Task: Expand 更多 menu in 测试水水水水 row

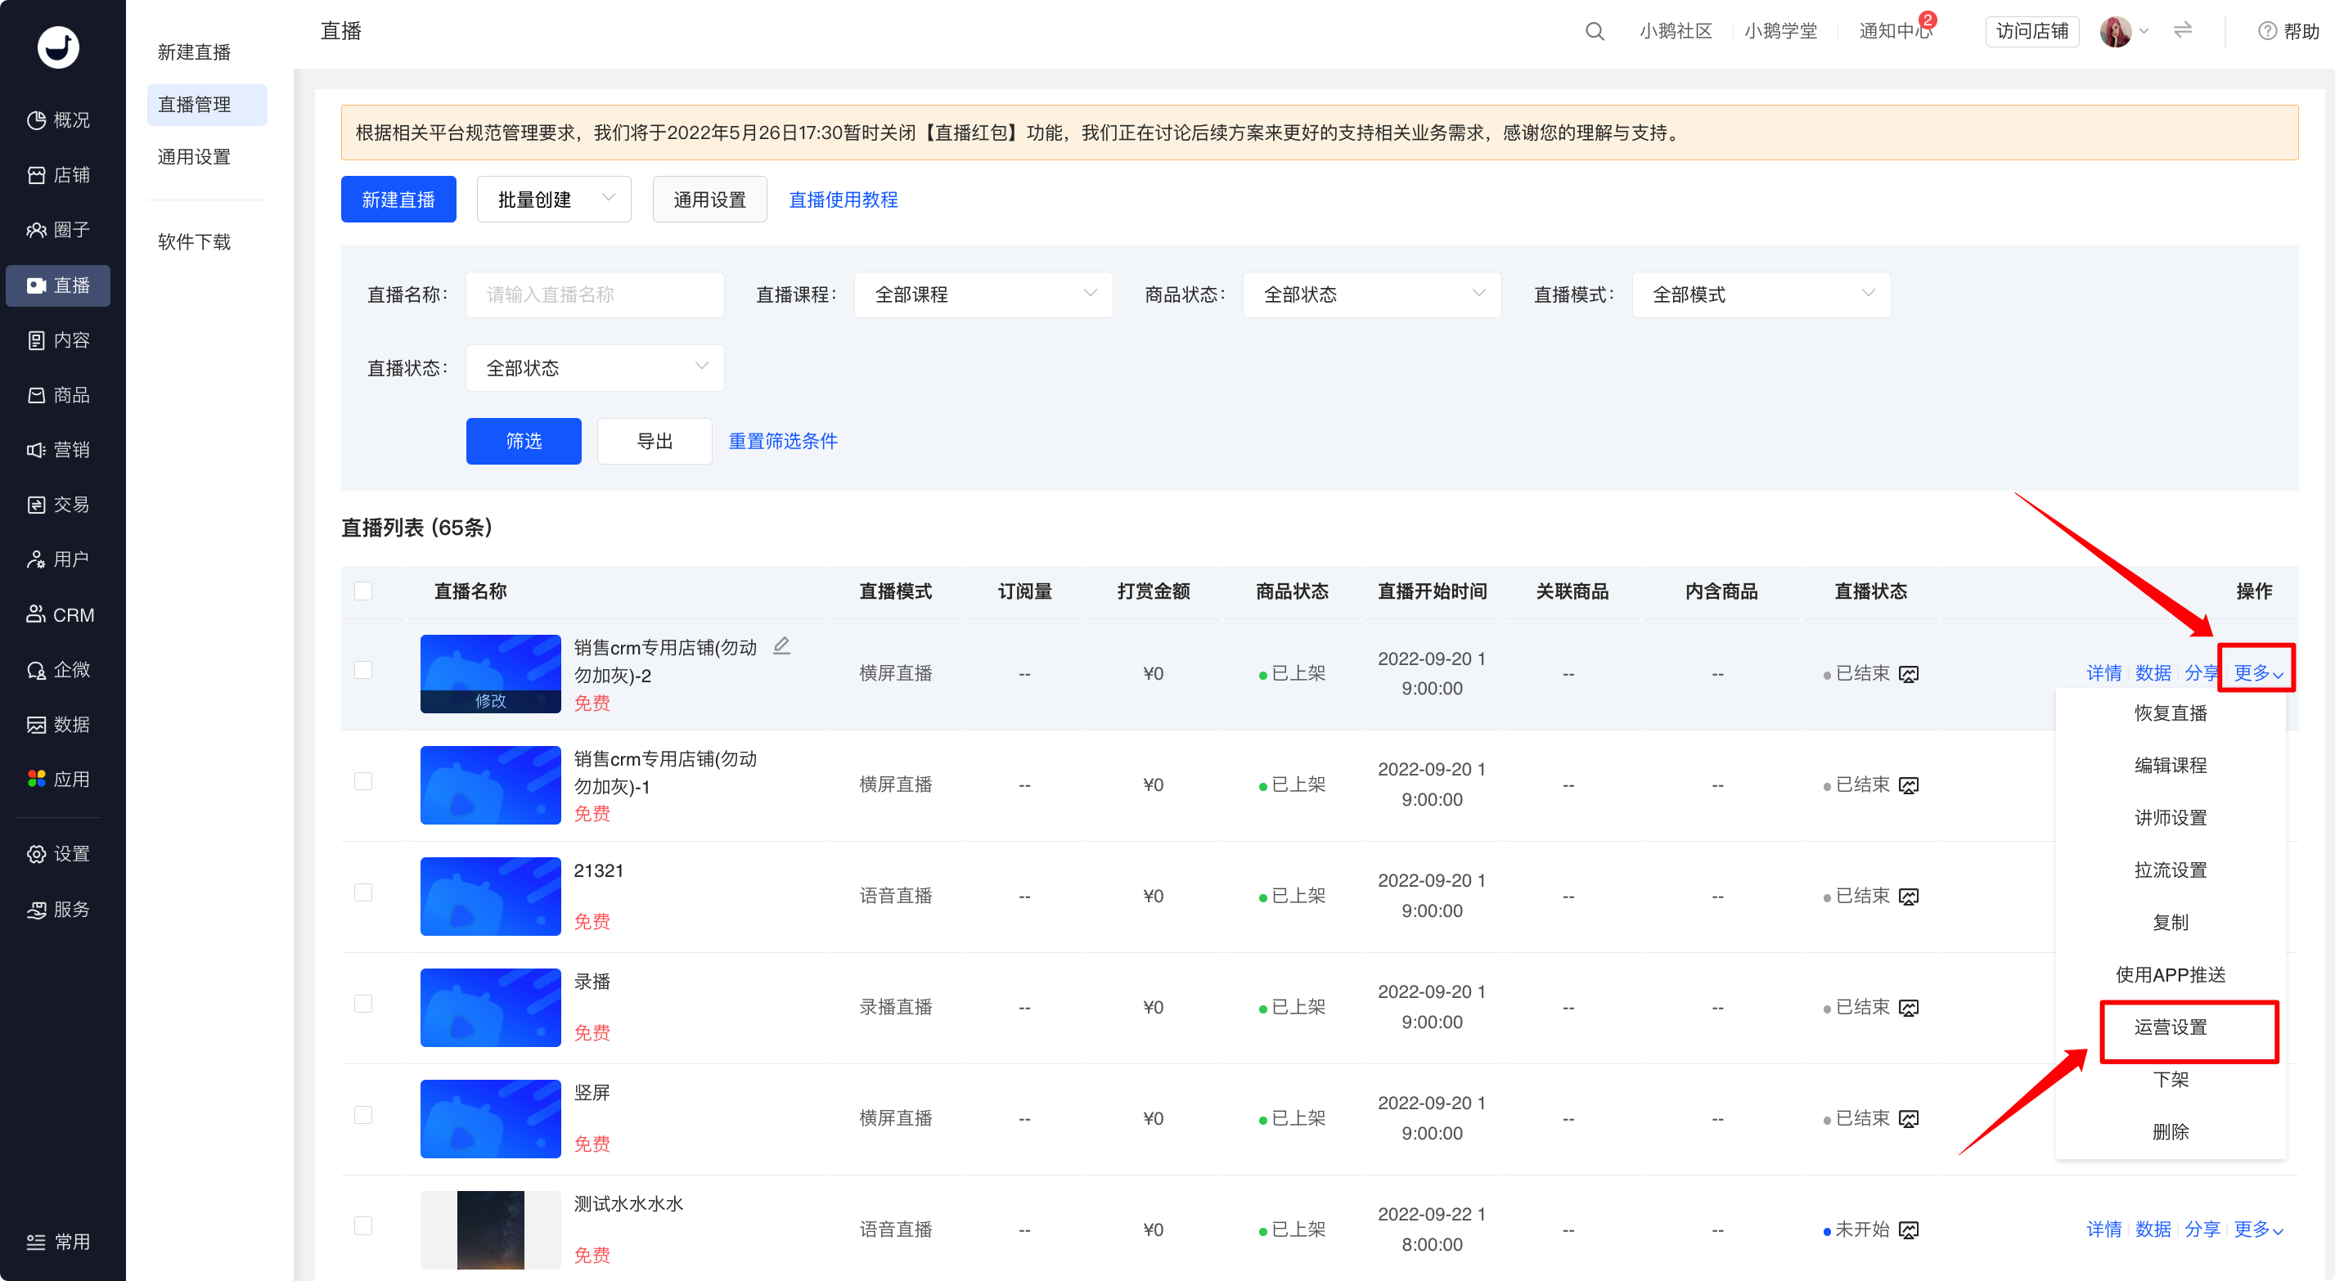Action: coord(2257,1229)
